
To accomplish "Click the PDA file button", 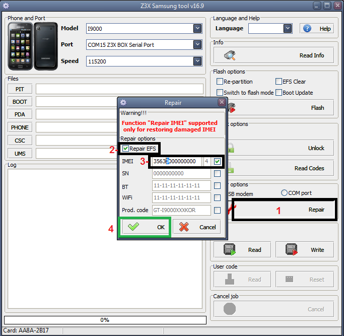I will coord(20,114).
